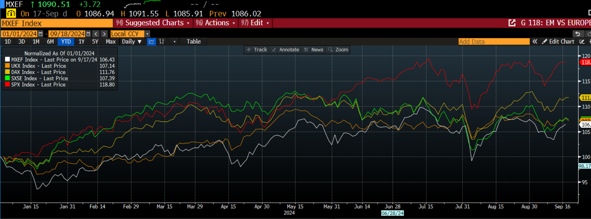Toggle the Track crosshair mode
Image resolution: width=591 pixels, height=219 pixels.
(257, 50)
